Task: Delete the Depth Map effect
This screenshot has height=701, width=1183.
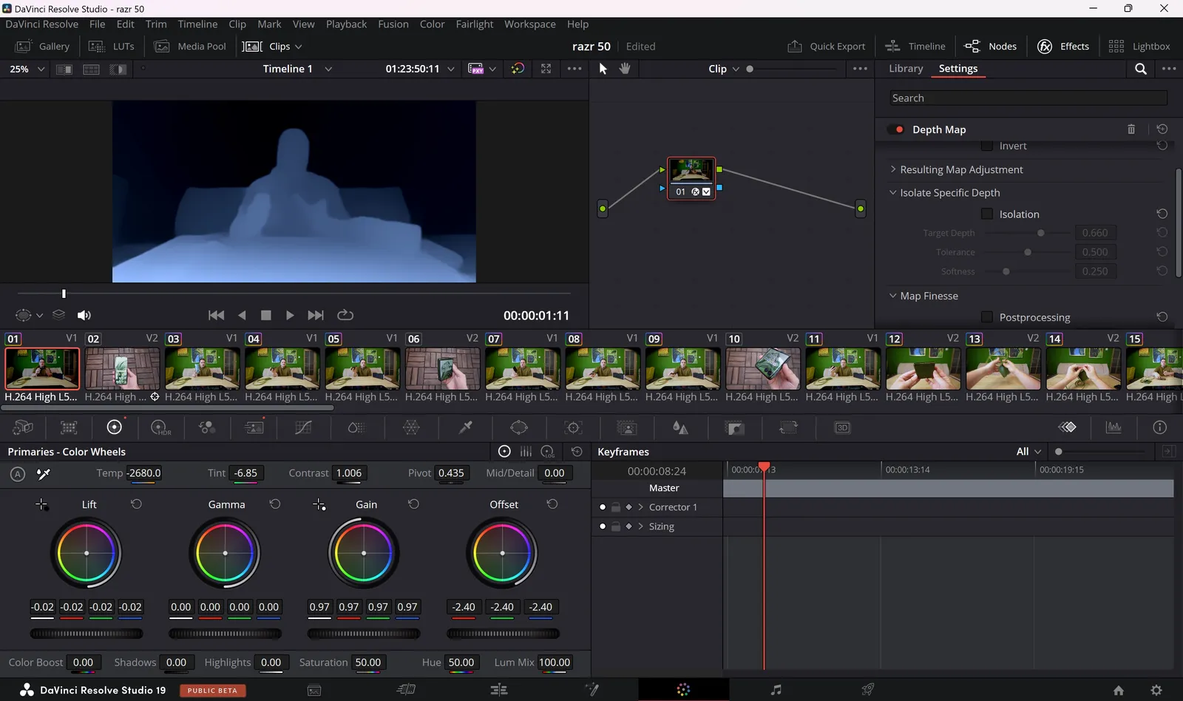Action: coord(1131,129)
